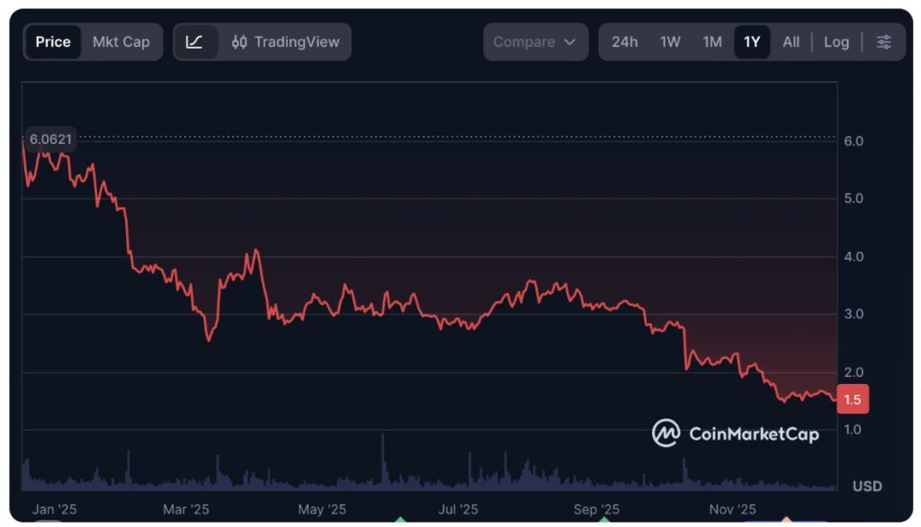Click the Mar '25 time axis label
The image size is (921, 527).
186,510
